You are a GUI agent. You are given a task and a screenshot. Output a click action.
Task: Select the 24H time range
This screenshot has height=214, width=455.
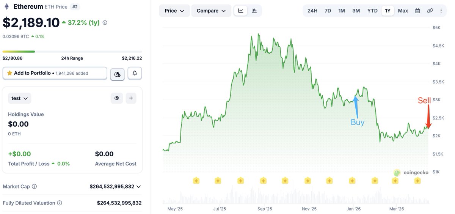312,11
